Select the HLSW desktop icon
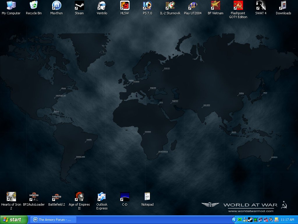 click(x=125, y=6)
